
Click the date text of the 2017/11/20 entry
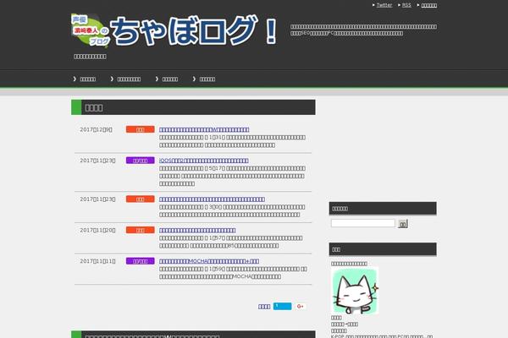pos(97,231)
